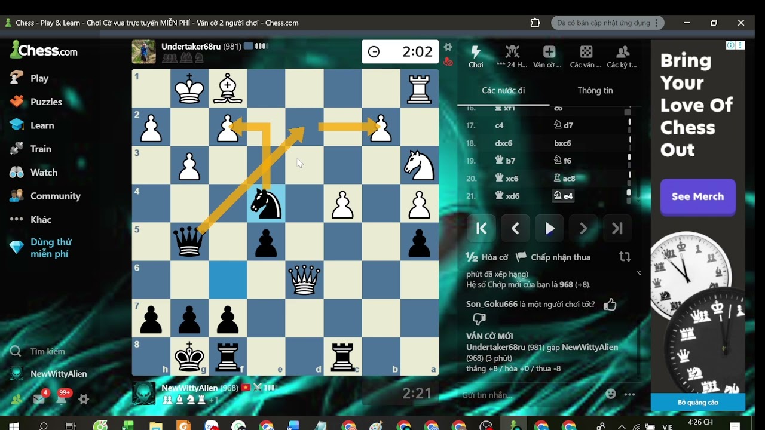This screenshot has width=765, height=430.
Task: Open the Play menu in the sidebar
Action: point(30,78)
